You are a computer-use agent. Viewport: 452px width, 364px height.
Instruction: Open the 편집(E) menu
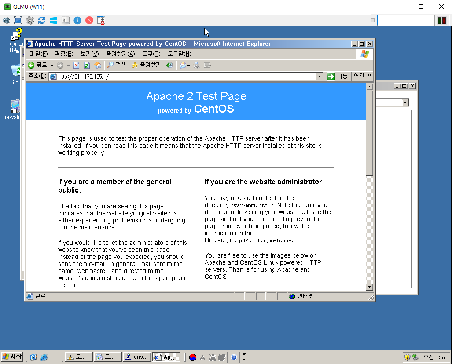[x=64, y=54]
